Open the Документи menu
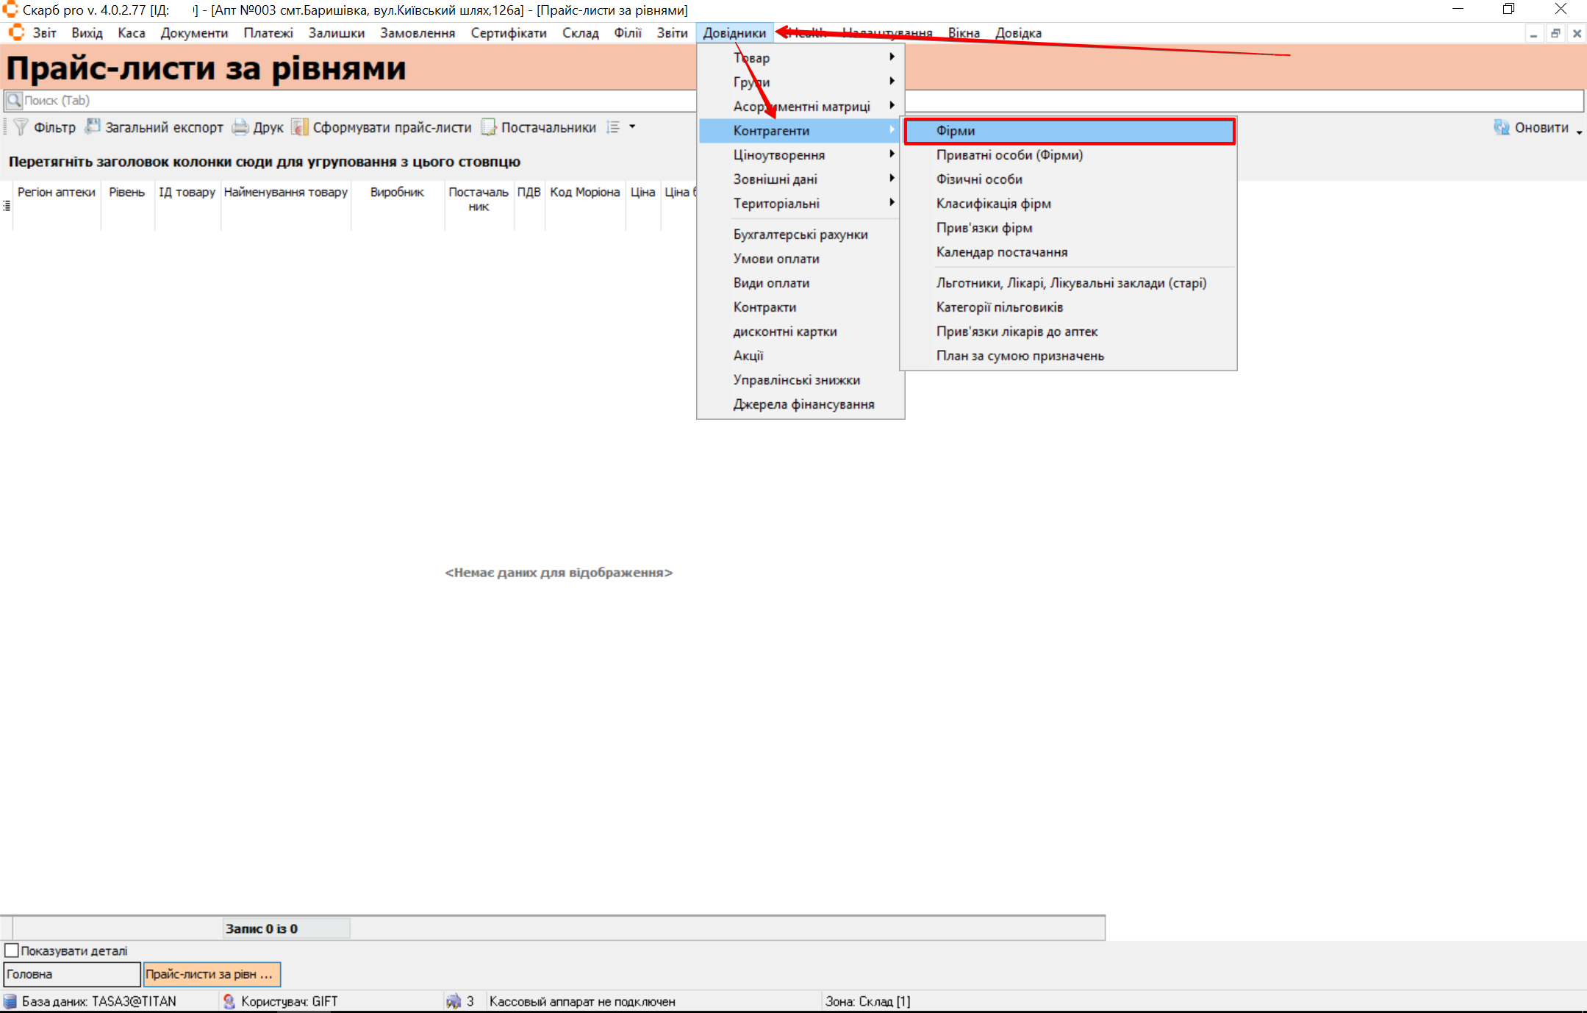 (194, 33)
